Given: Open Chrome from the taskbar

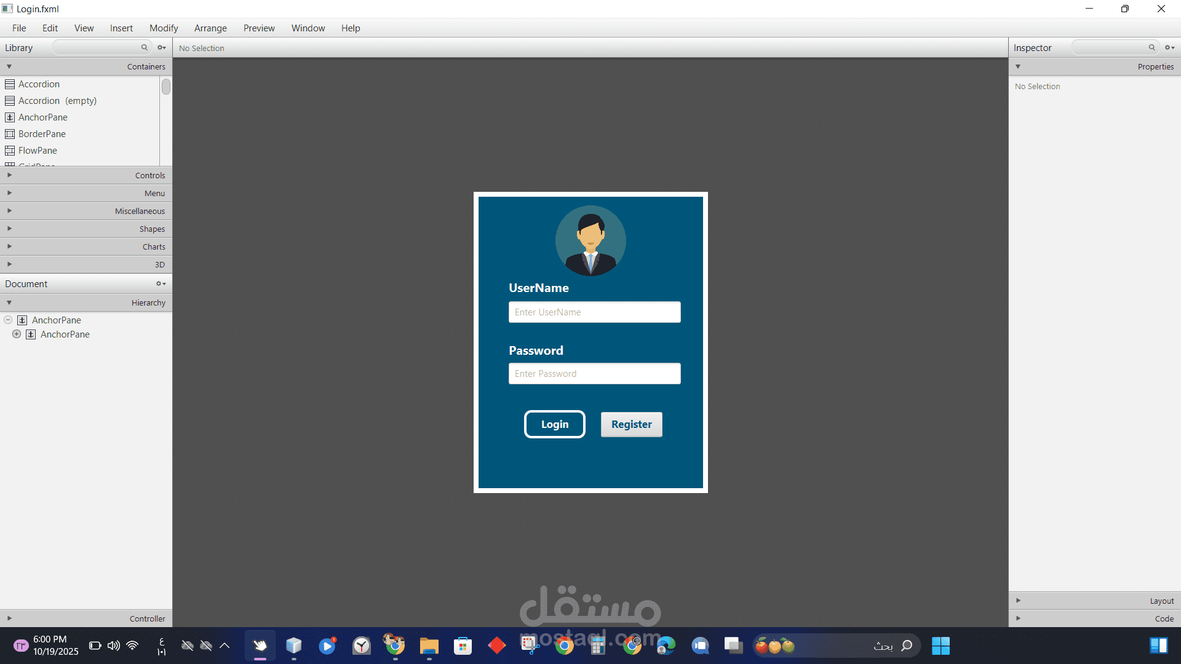Looking at the screenshot, I should pos(564,646).
